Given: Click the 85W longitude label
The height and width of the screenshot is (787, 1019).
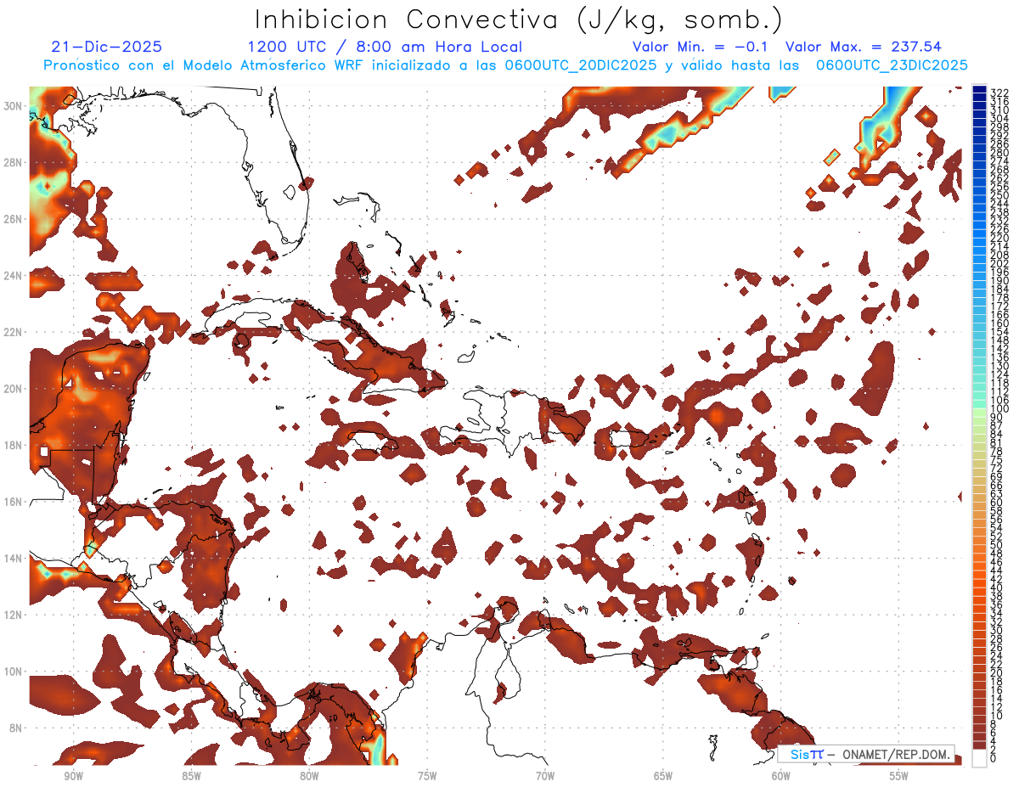Looking at the screenshot, I should 191,776.
